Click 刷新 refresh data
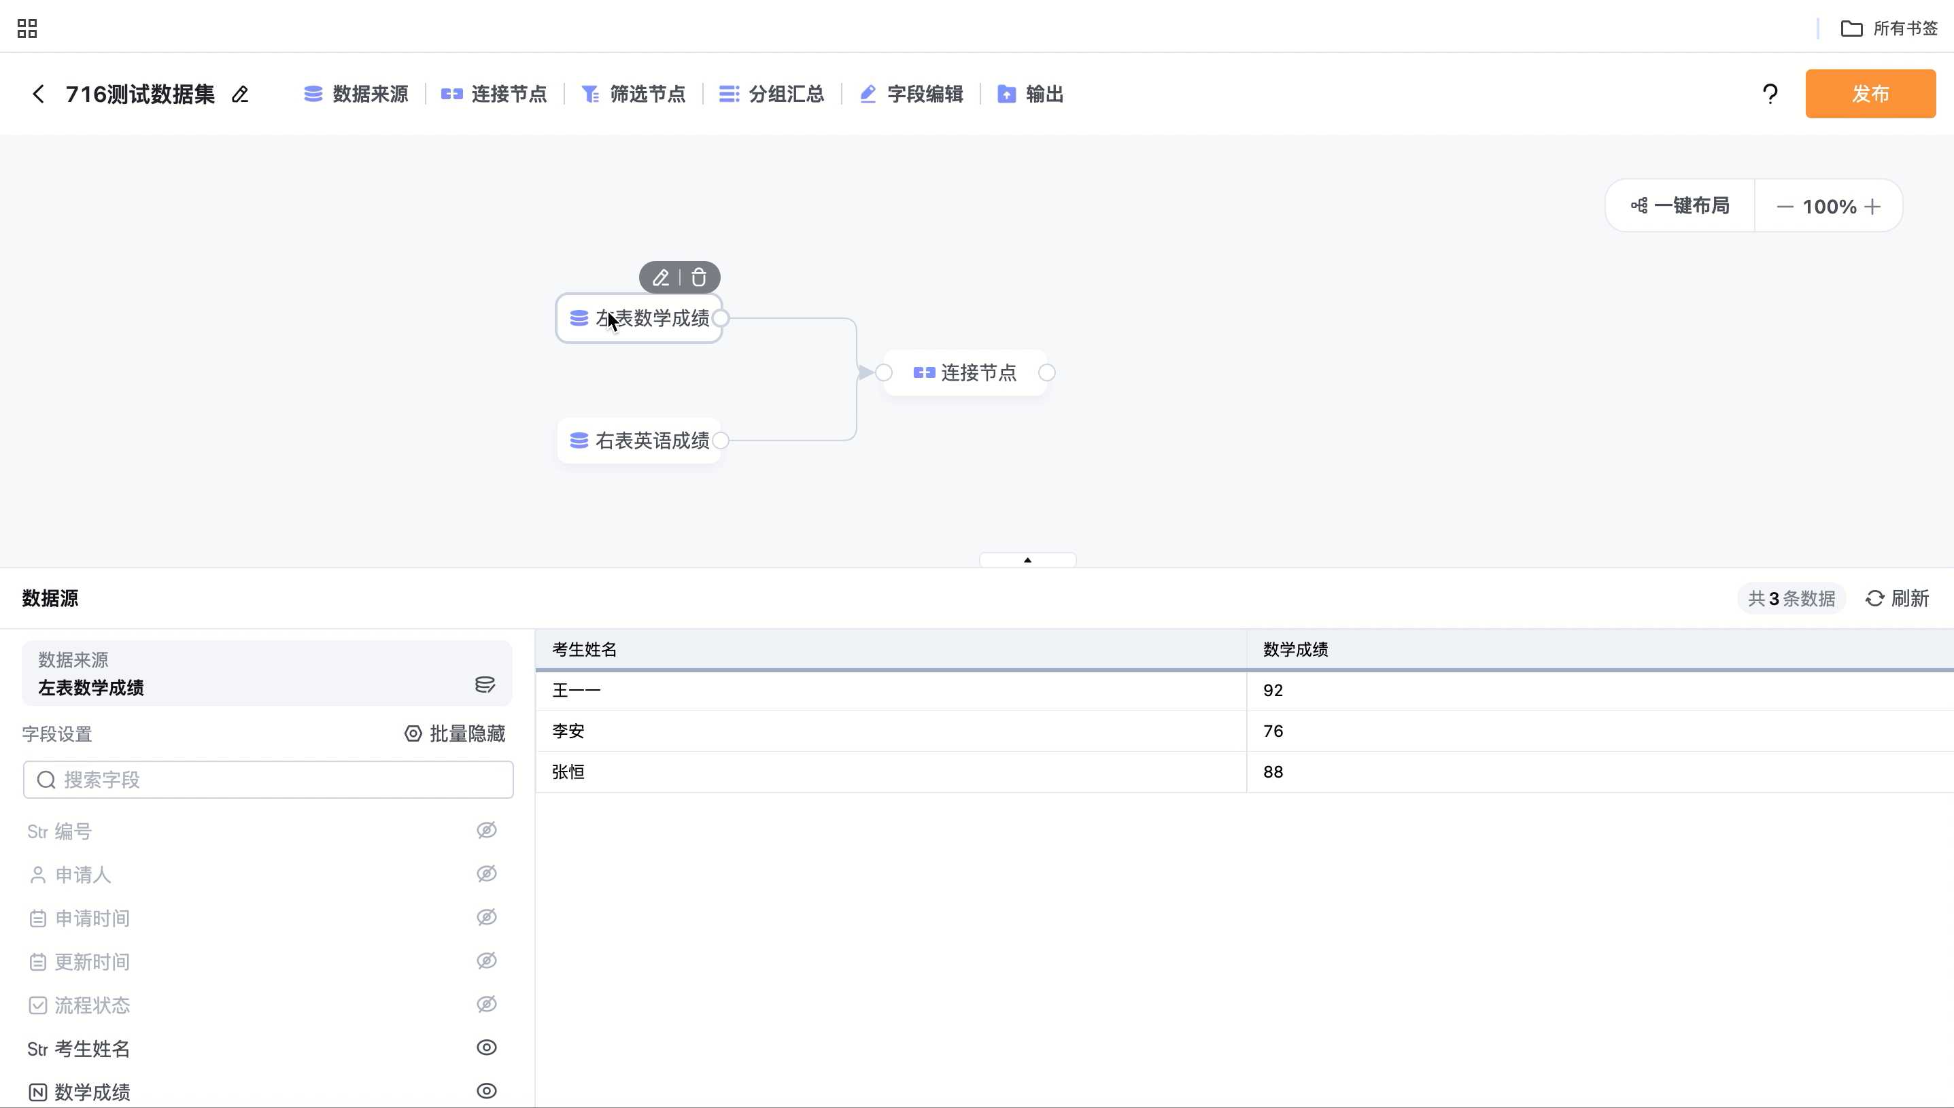This screenshot has height=1108, width=1954. point(1897,598)
